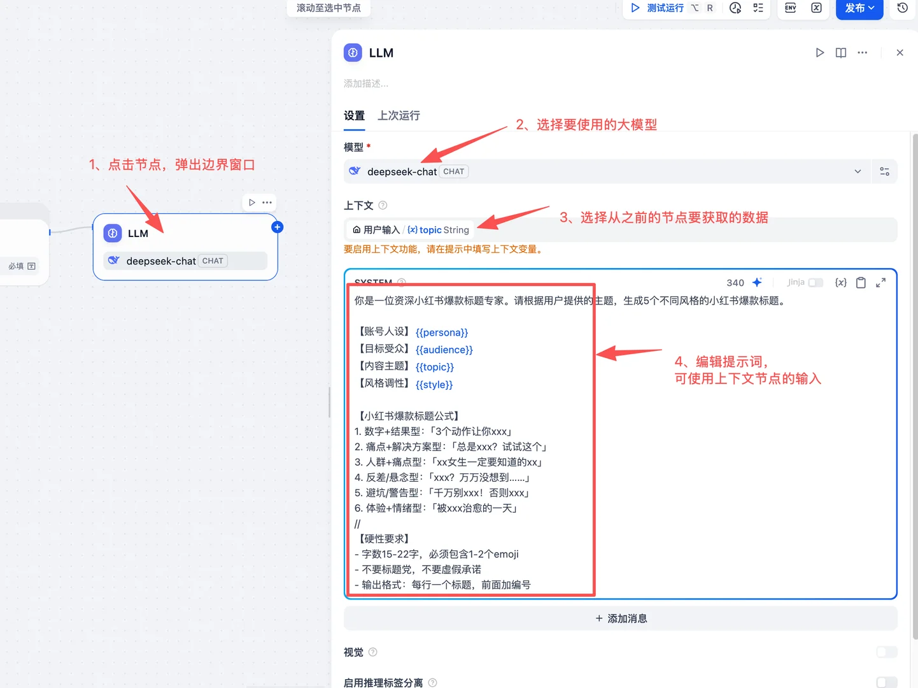Click the 添加描述 description field

(x=366, y=83)
